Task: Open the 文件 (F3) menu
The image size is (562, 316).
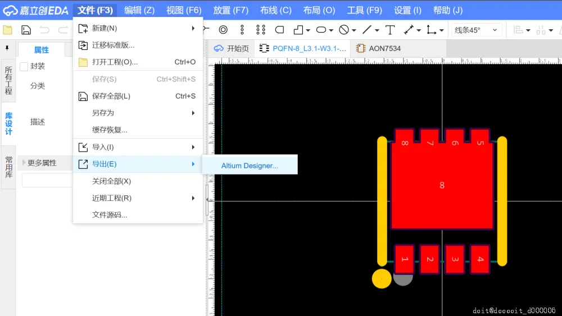Action: pyautogui.click(x=95, y=10)
